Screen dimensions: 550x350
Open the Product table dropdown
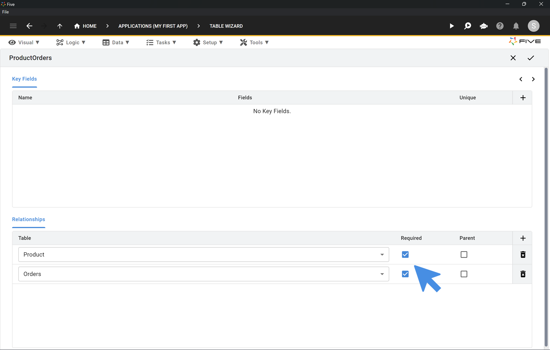pos(382,254)
